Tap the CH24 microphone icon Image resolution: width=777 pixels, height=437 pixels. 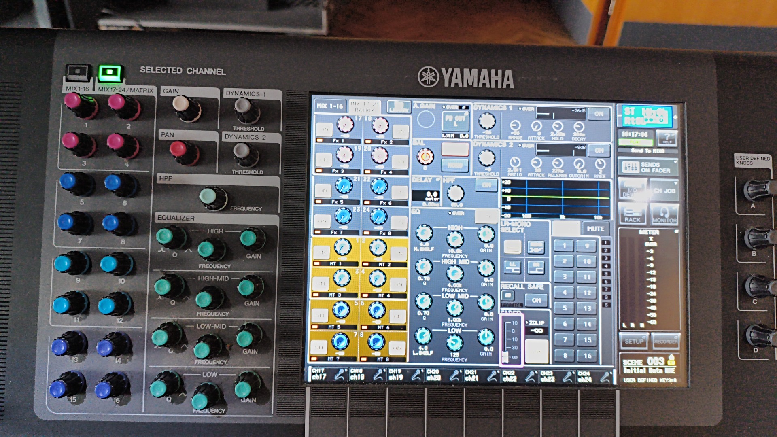pyautogui.click(x=605, y=377)
